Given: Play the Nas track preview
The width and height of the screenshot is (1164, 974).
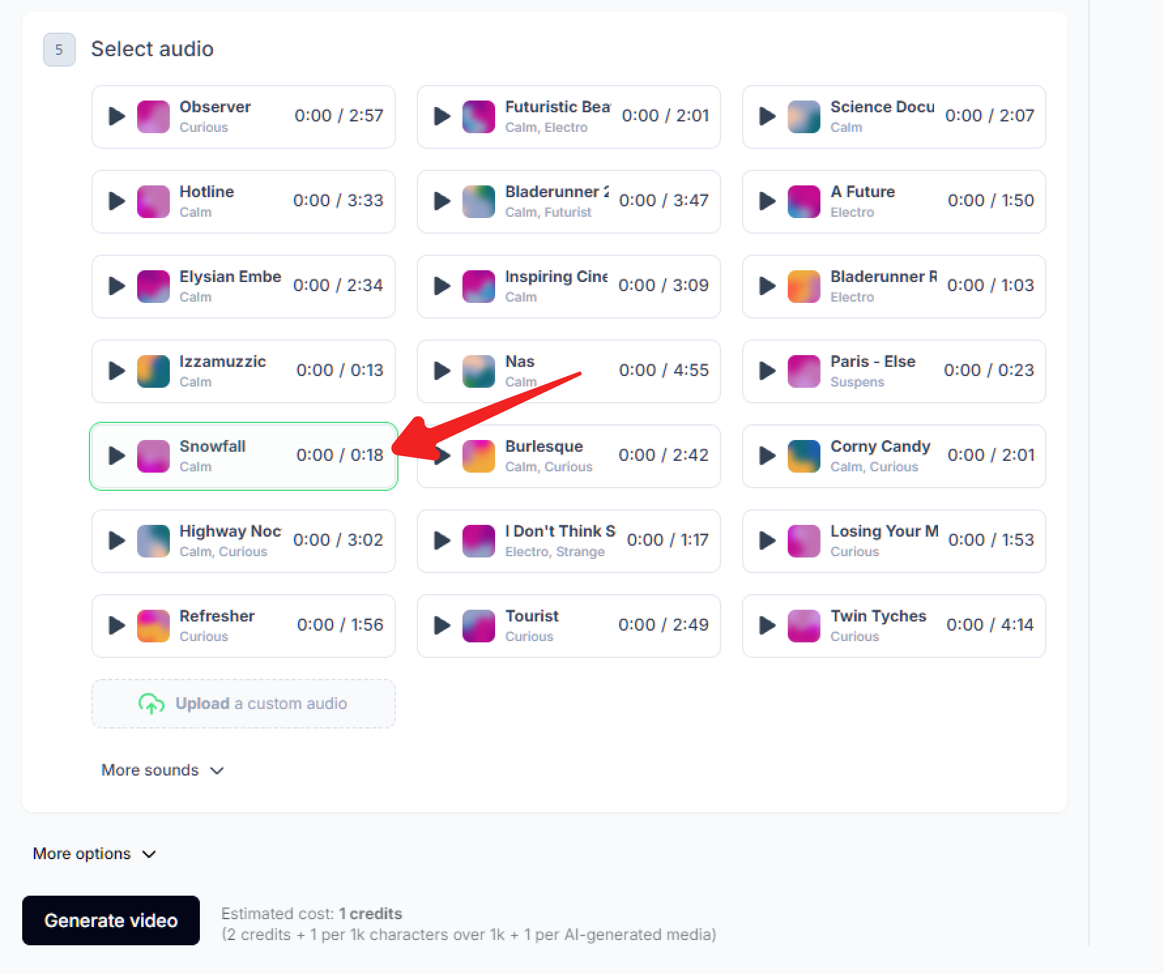Looking at the screenshot, I should (442, 371).
